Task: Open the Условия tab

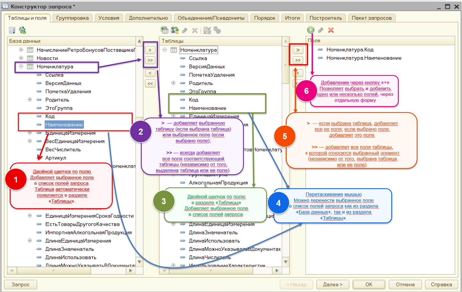Action: pos(109,18)
